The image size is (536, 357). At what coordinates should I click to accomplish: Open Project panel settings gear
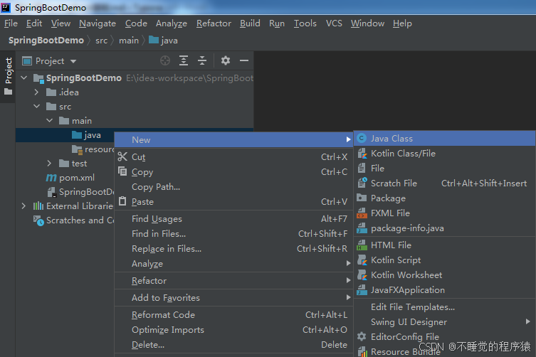pyautogui.click(x=225, y=61)
